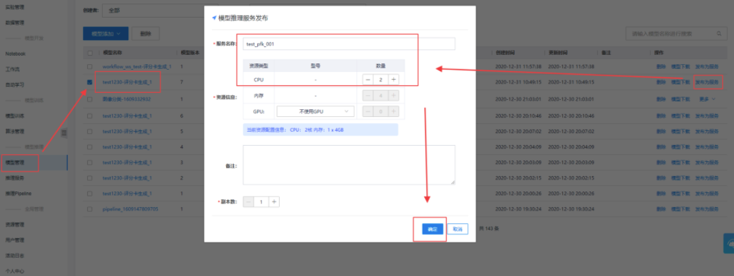Screen dimensions: 734x276
Task: Open Notebook in the sidebar menu
Action: coord(15,54)
